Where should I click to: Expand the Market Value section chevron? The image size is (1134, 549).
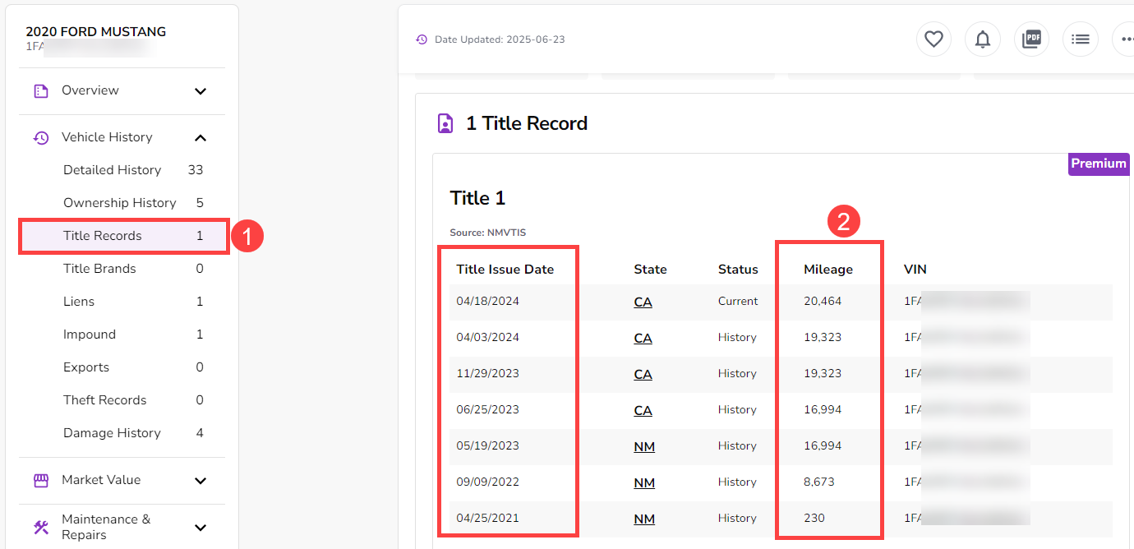pos(201,481)
